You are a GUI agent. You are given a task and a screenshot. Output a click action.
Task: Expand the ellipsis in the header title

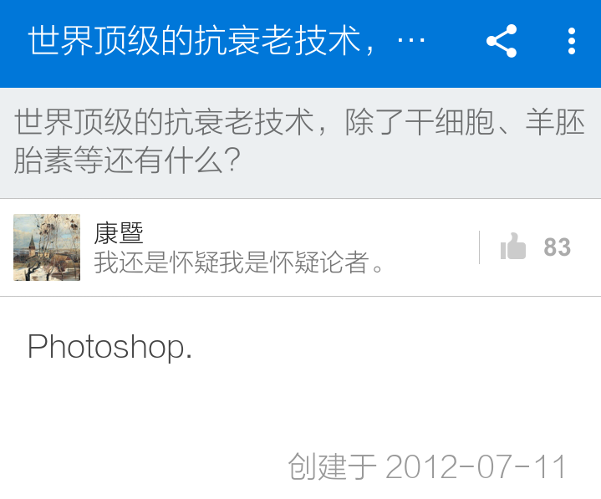[x=411, y=40]
